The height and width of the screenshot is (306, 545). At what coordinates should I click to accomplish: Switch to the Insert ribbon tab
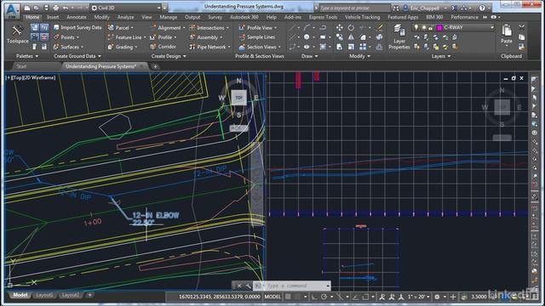[x=53, y=17]
